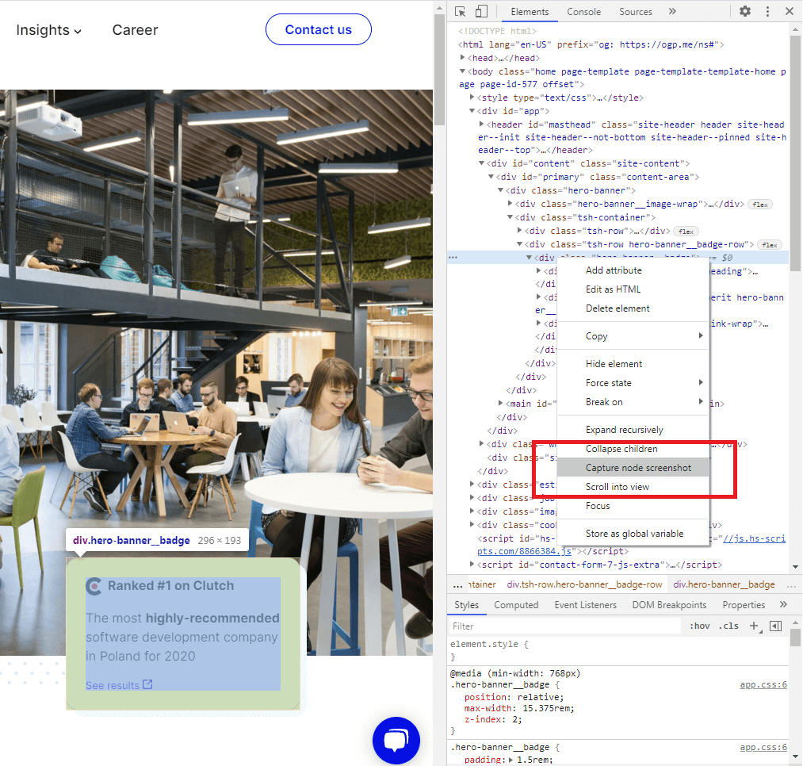Collapse the div id content node
The width and height of the screenshot is (803, 766).
[x=481, y=163]
